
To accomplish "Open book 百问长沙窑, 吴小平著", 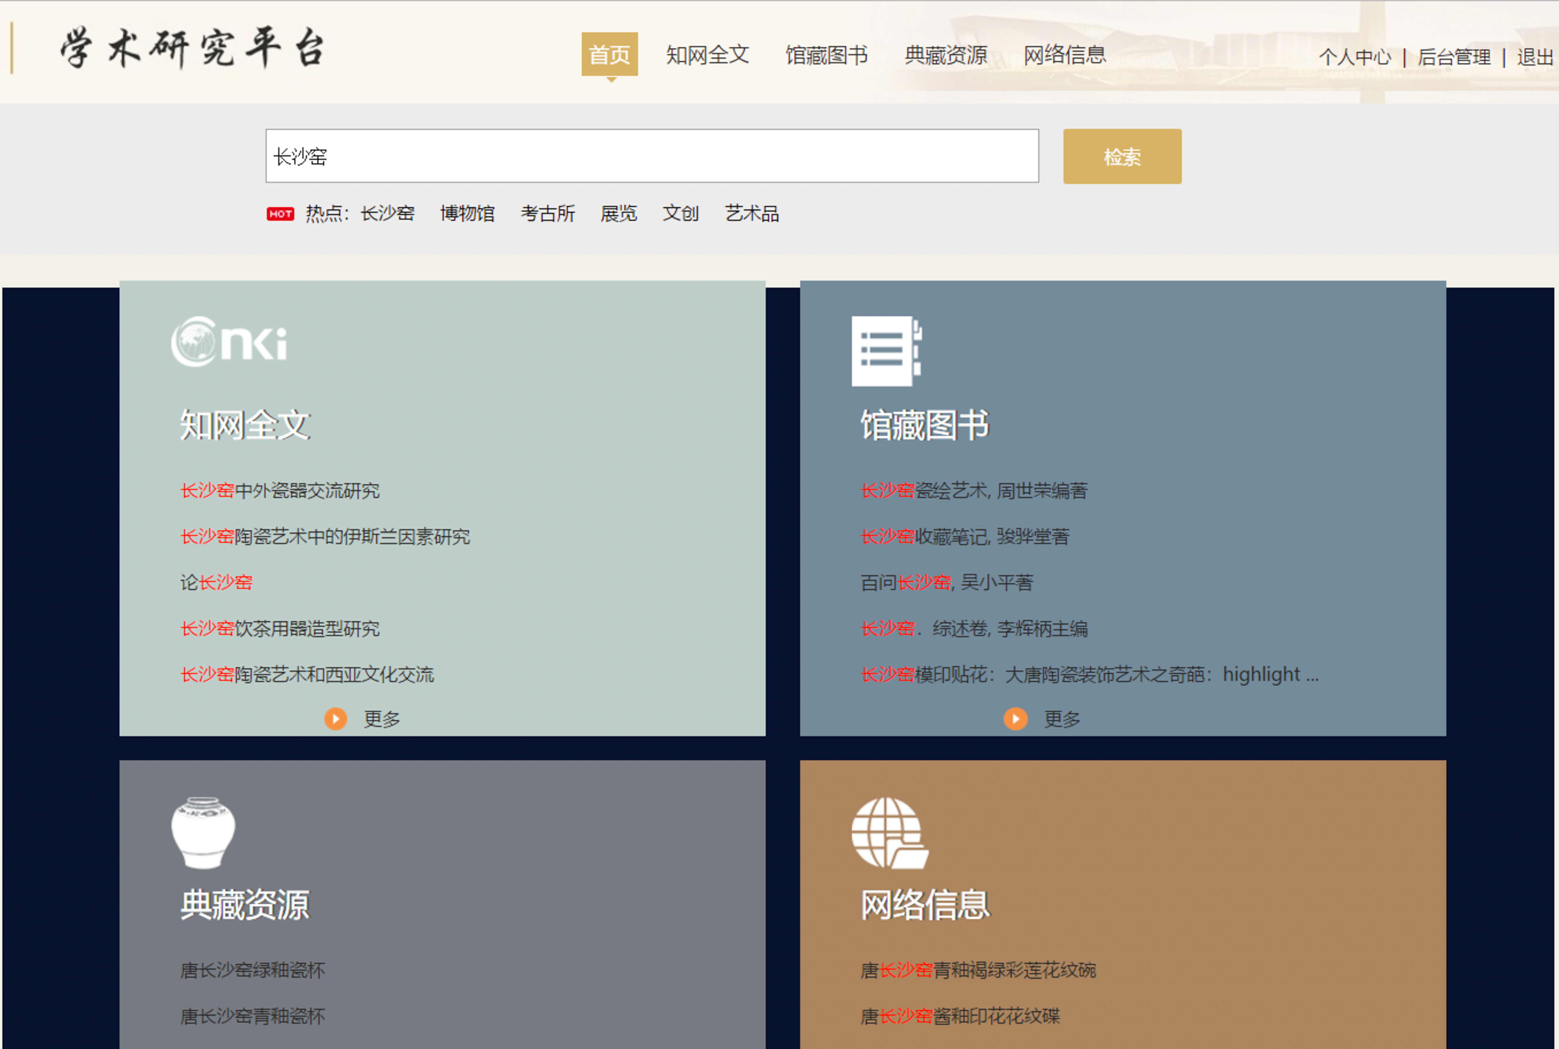I will pyautogui.click(x=947, y=583).
